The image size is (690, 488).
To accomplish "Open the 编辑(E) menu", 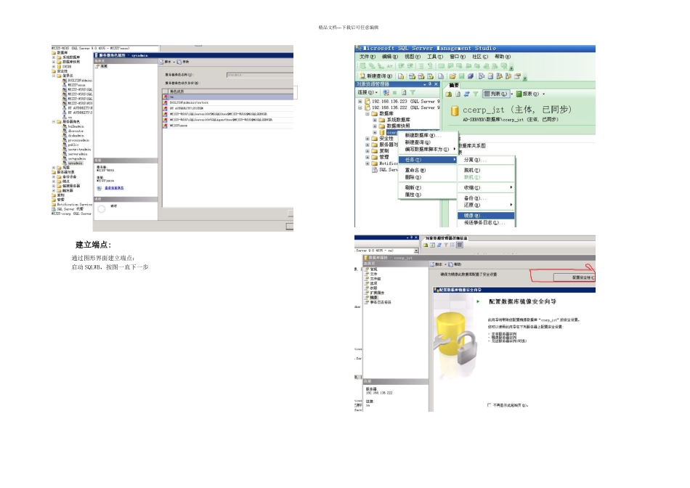I will (x=389, y=57).
